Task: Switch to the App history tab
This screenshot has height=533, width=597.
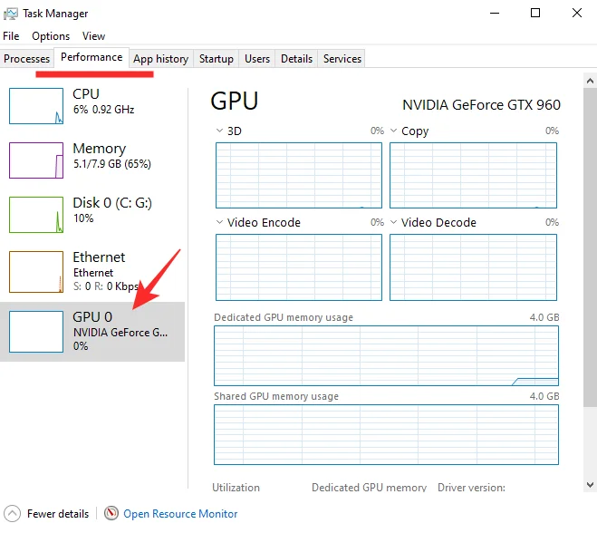Action: [x=160, y=59]
